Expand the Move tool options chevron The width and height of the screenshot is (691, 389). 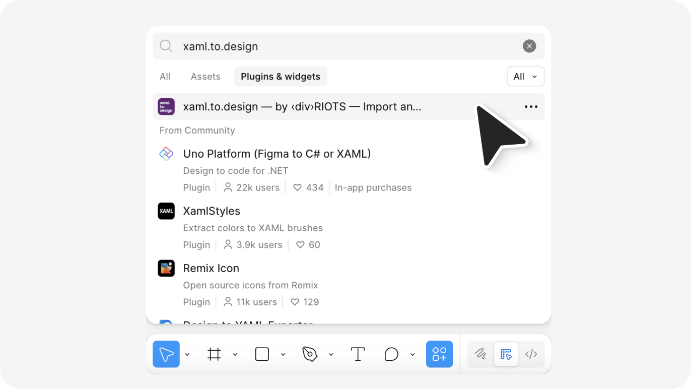[187, 355]
